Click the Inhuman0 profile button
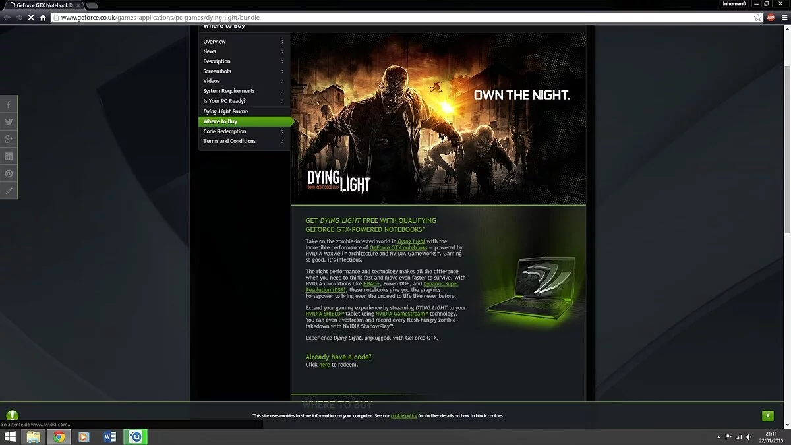Screen dimensions: 791x445 [734, 4]
